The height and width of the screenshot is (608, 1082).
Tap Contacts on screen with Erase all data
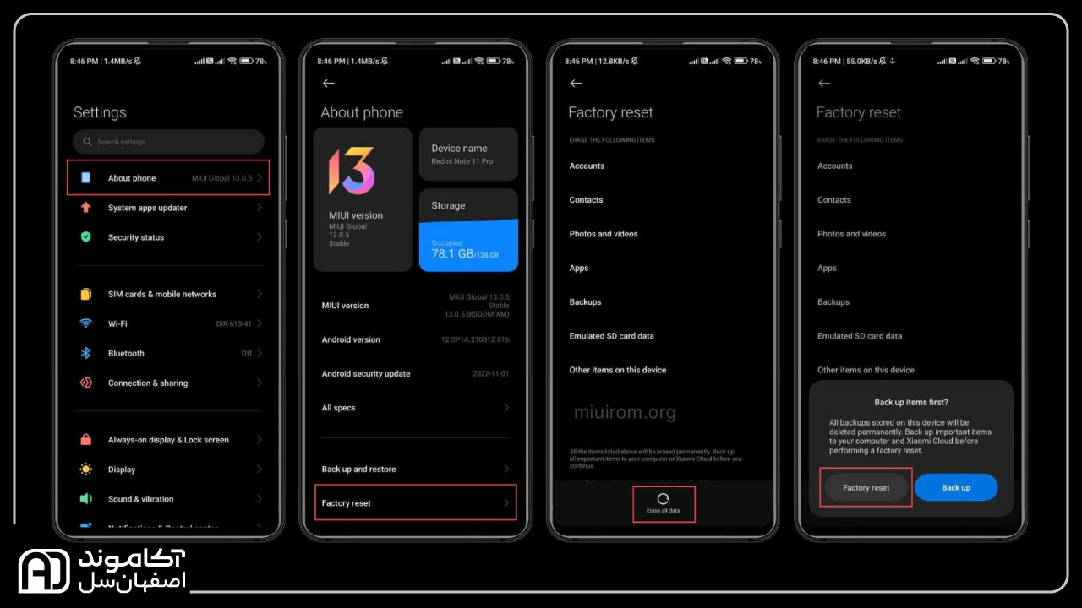pyautogui.click(x=586, y=200)
